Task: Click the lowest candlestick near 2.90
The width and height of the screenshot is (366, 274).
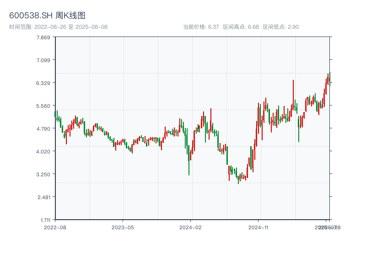Action: [238, 179]
